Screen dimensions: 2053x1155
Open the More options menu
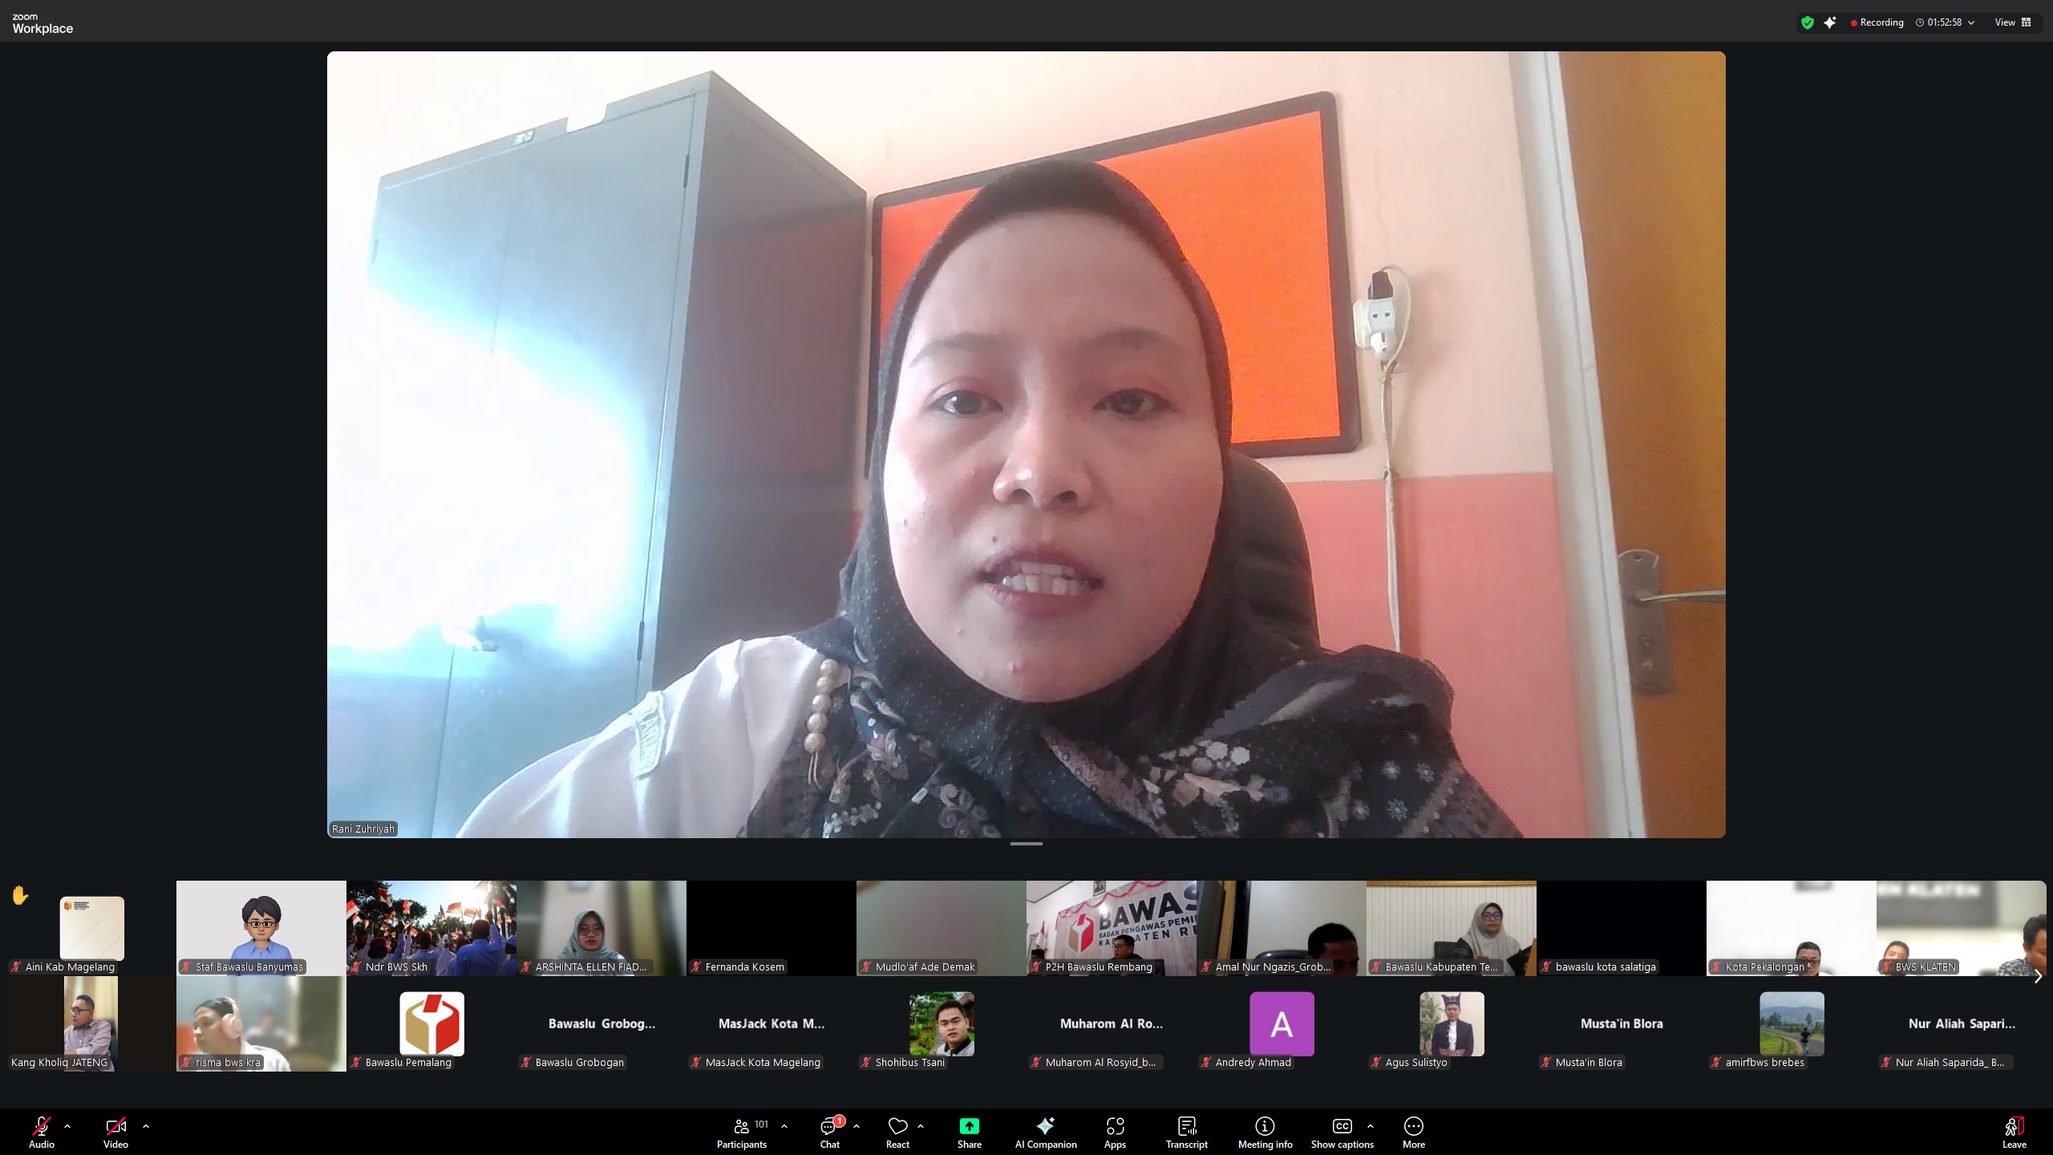coord(1413,1127)
